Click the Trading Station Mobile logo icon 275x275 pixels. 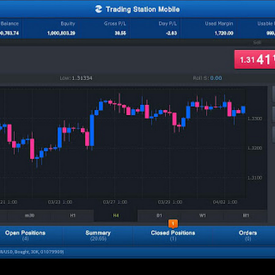99,9
